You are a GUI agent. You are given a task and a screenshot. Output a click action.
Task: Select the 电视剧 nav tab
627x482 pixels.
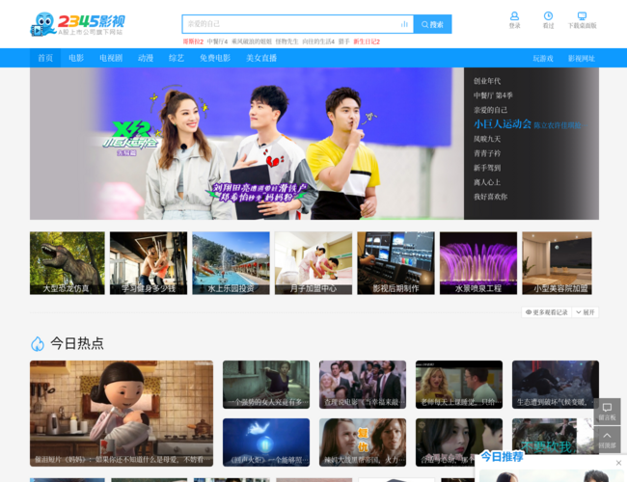pyautogui.click(x=111, y=58)
